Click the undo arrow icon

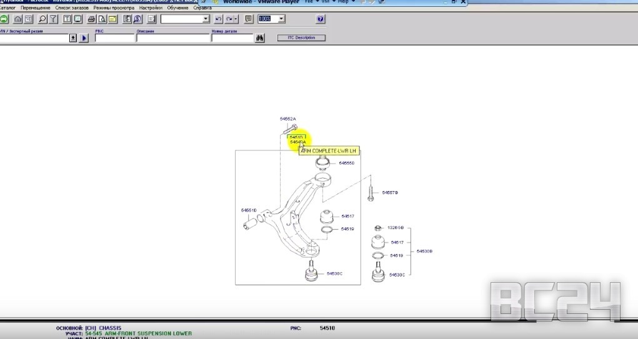click(218, 19)
